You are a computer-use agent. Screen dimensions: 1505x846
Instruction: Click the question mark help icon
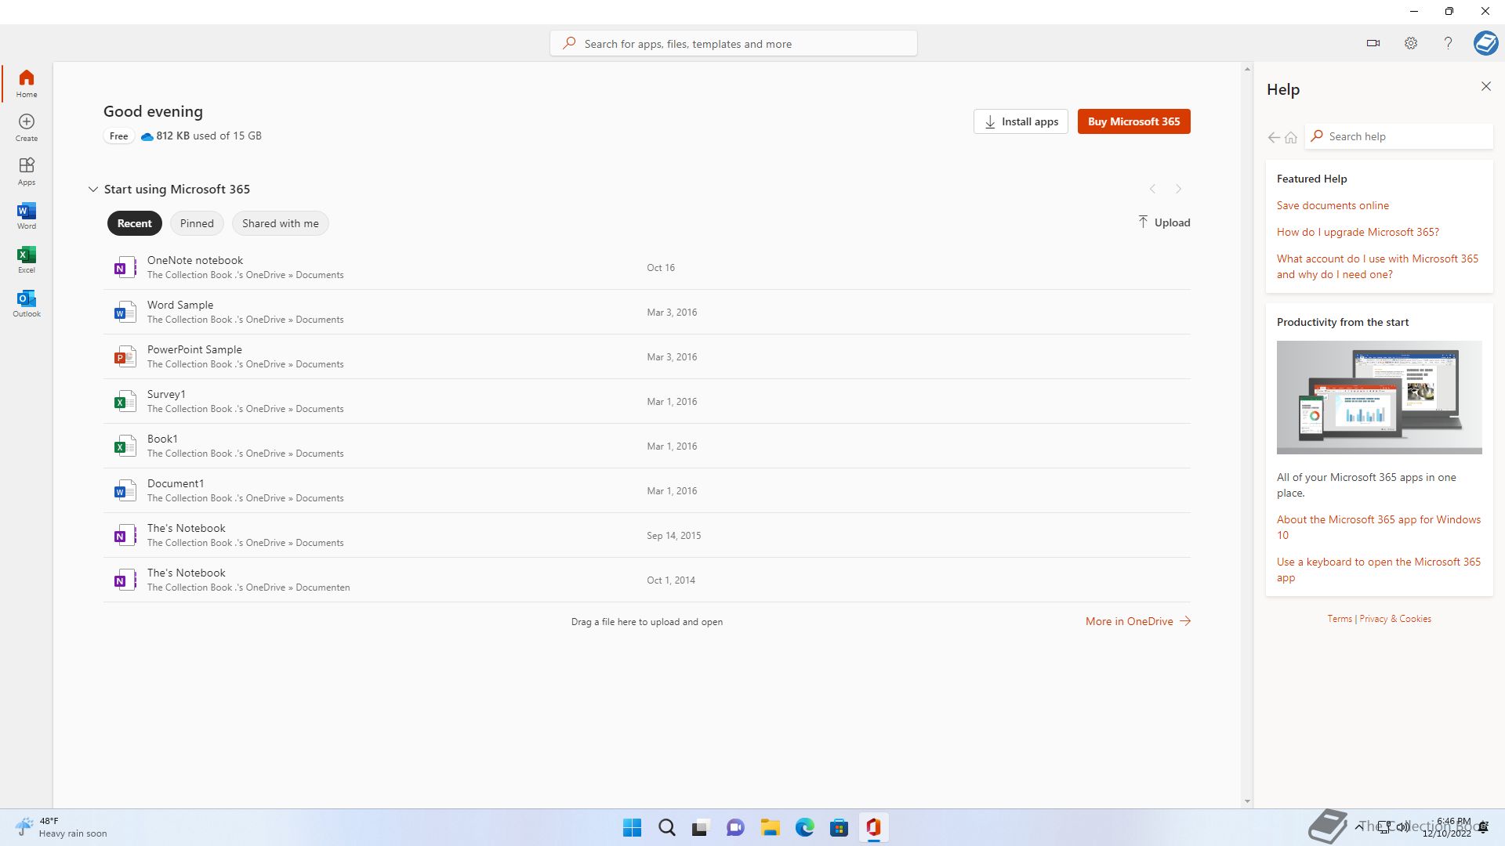[x=1448, y=43]
